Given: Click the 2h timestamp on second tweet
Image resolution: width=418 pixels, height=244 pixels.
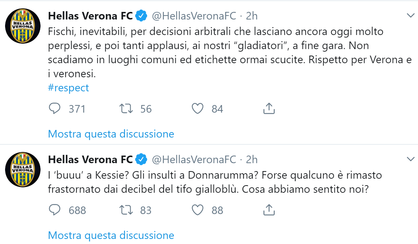Looking at the screenshot, I should pos(252,159).
